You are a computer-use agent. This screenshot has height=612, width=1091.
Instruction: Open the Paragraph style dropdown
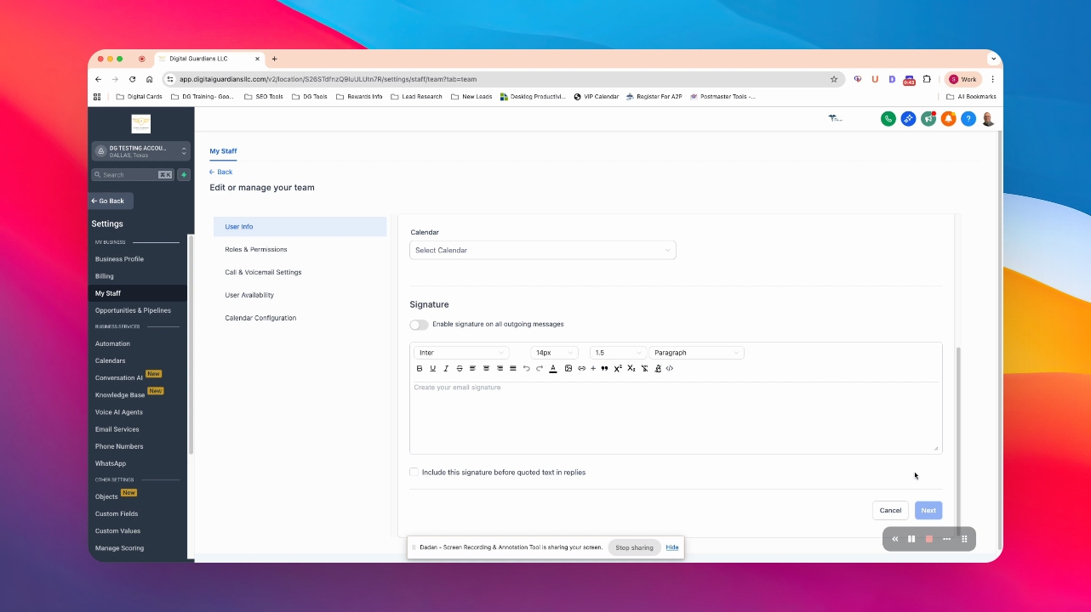(x=696, y=353)
